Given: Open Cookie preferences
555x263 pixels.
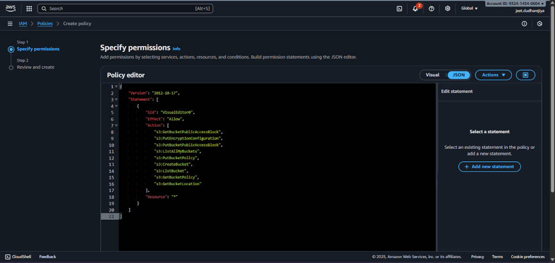Looking at the screenshot, I should (x=528, y=257).
